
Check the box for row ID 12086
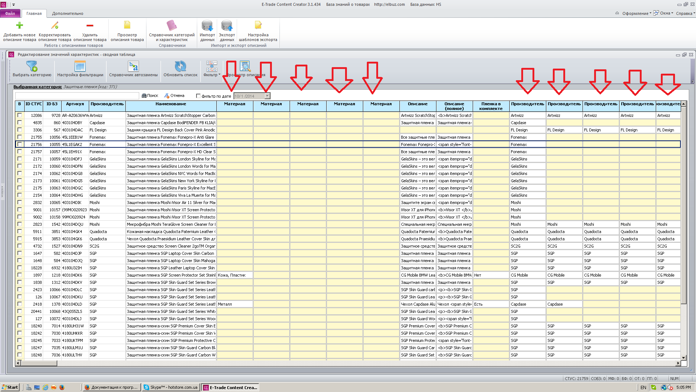coord(20,115)
